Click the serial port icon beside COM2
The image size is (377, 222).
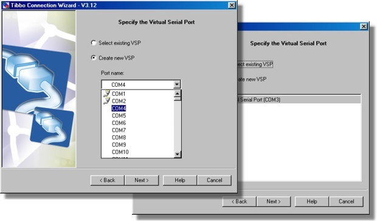[106, 101]
